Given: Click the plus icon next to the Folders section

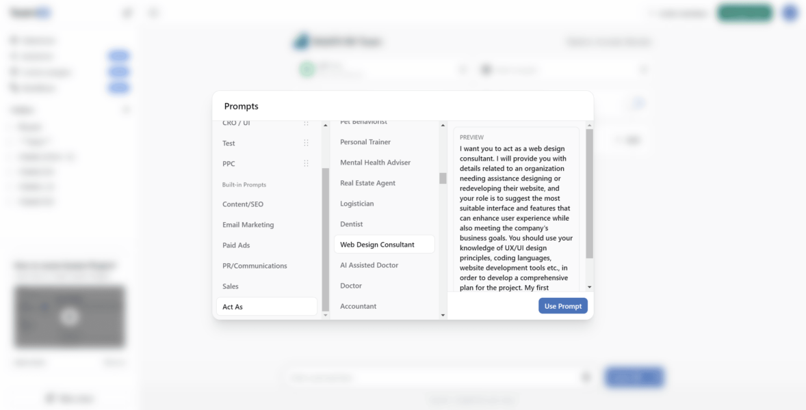Looking at the screenshot, I should pyautogui.click(x=127, y=109).
